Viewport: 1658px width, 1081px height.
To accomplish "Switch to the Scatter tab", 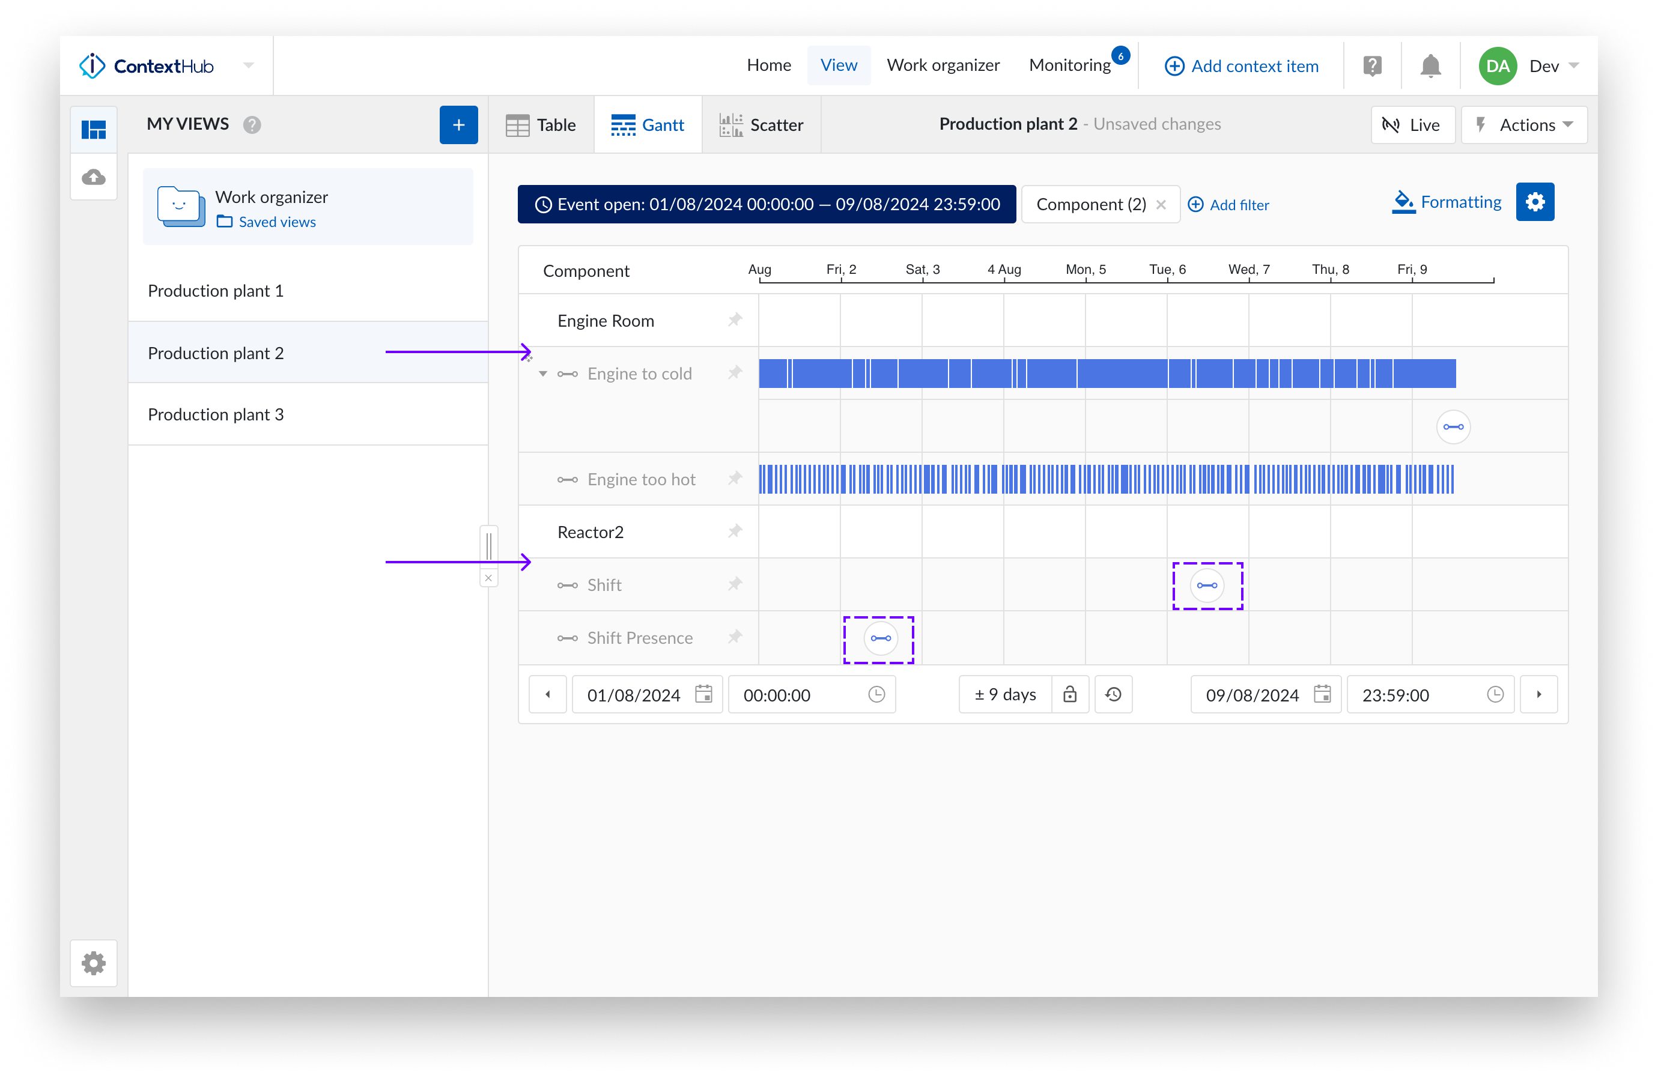I will click(761, 125).
